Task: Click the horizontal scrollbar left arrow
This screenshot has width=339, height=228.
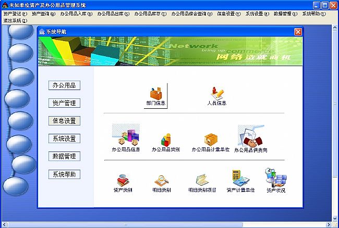Action: (x=5, y=225)
